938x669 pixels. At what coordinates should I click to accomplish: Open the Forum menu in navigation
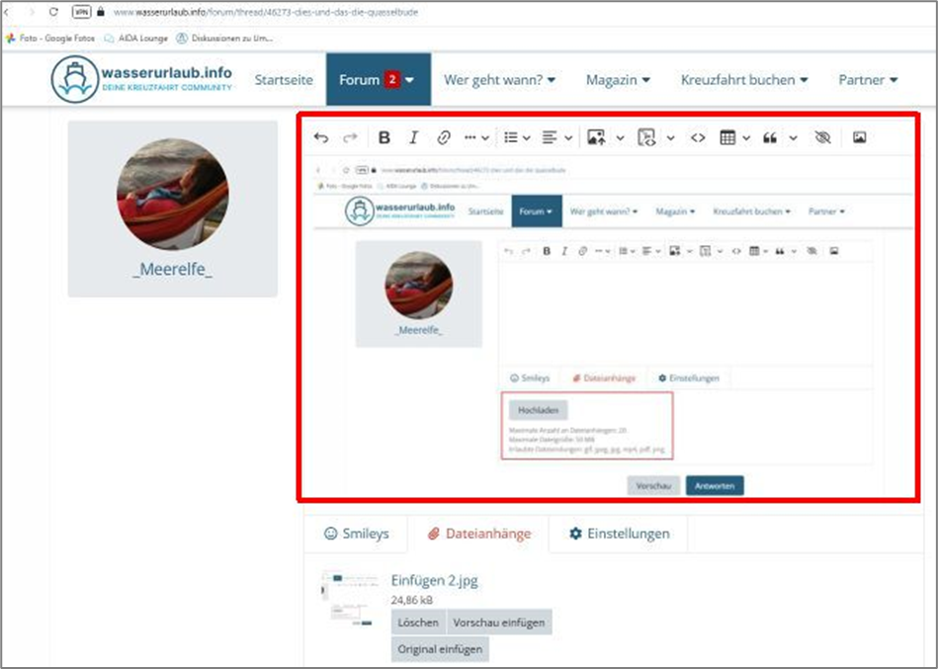378,79
